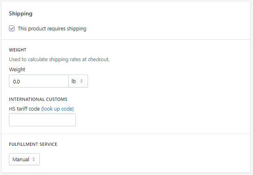Open the "look up code" link
The width and height of the screenshot is (253, 175).
coord(58,109)
